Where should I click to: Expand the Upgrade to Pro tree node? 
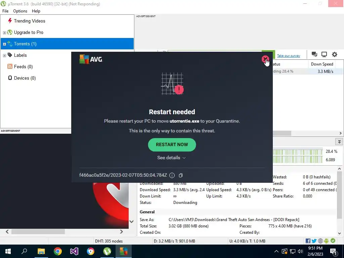click(x=4, y=33)
